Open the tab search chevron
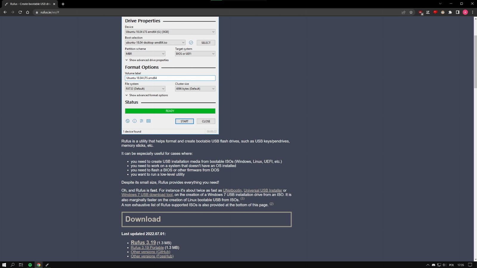The width and height of the screenshot is (477, 268). 440,4
